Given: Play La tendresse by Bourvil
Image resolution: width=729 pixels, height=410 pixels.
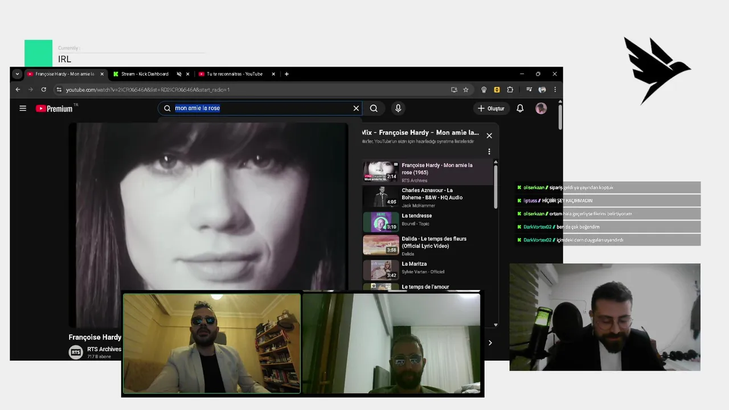Looking at the screenshot, I should tap(428, 222).
